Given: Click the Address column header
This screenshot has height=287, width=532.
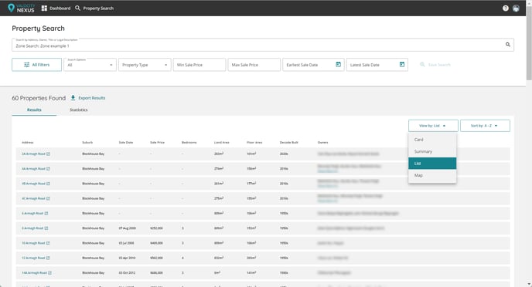Looking at the screenshot, I should pyautogui.click(x=28, y=143).
